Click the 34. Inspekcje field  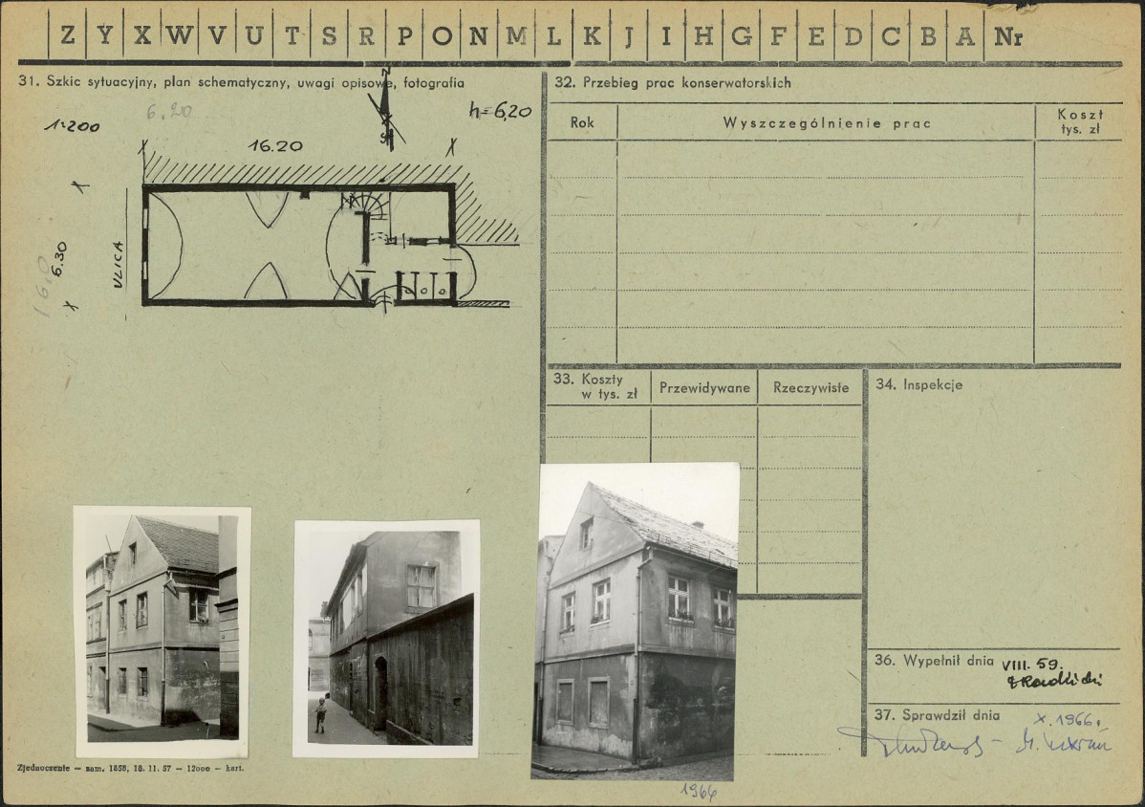point(994,507)
